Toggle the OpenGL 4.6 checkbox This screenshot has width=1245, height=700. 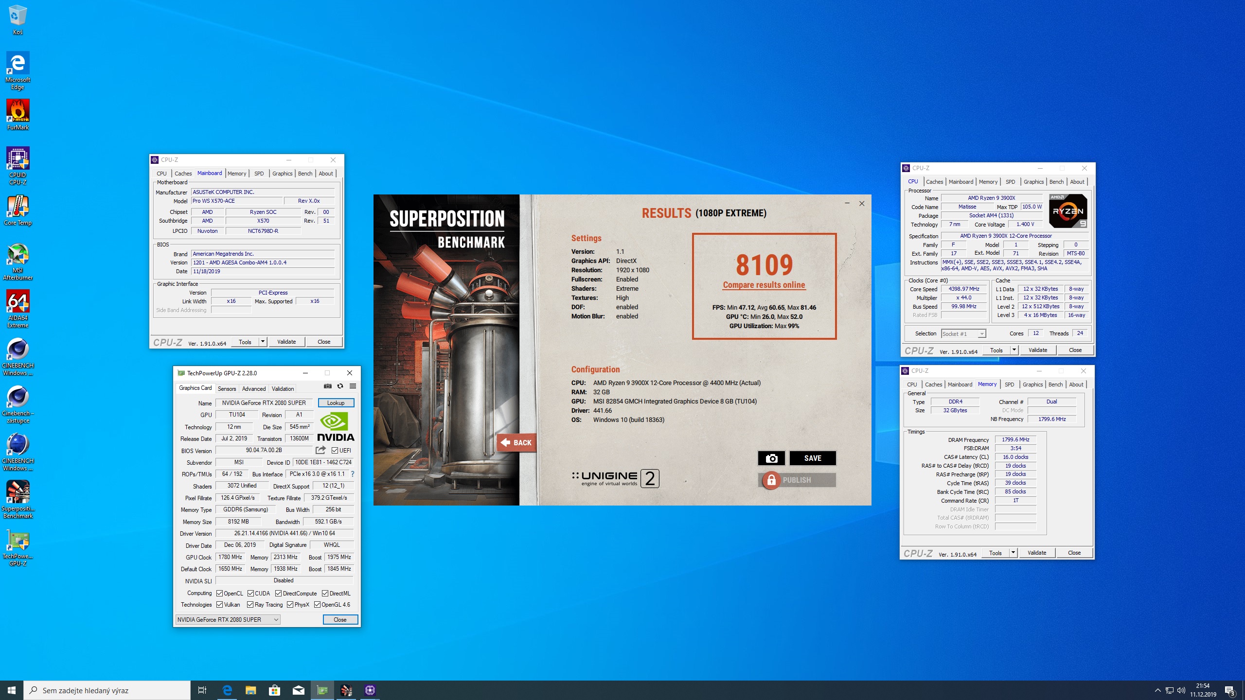click(x=317, y=605)
